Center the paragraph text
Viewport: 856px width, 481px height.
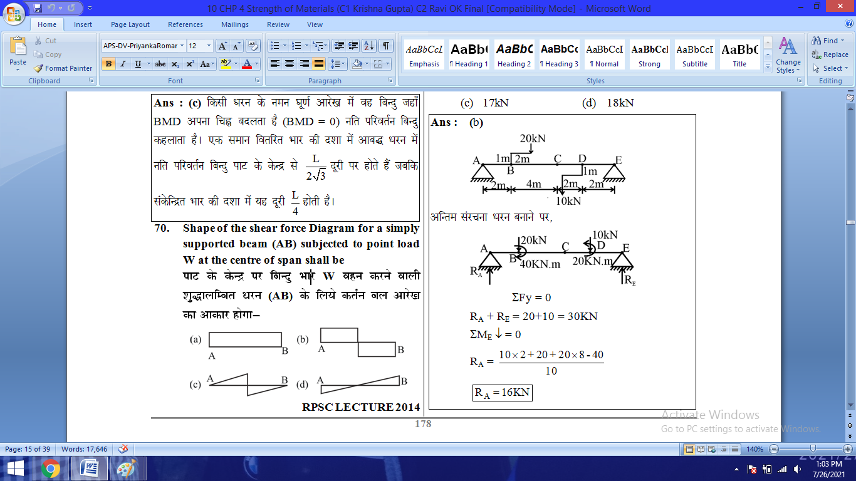[289, 64]
